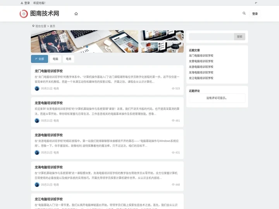Click the view count eye icon showing 523
Viewport: 279px width, 209px height.
(173, 88)
